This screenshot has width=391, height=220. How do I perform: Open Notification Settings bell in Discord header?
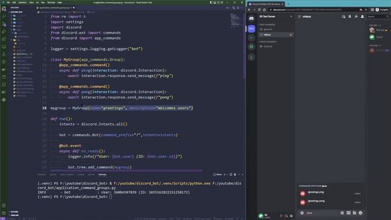point(350,16)
